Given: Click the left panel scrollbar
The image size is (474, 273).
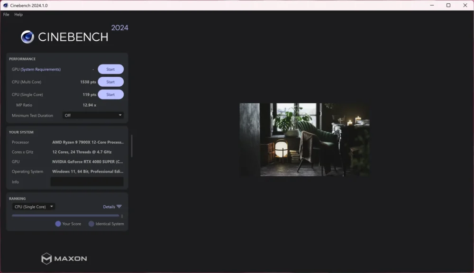Looking at the screenshot, I should 131,146.
